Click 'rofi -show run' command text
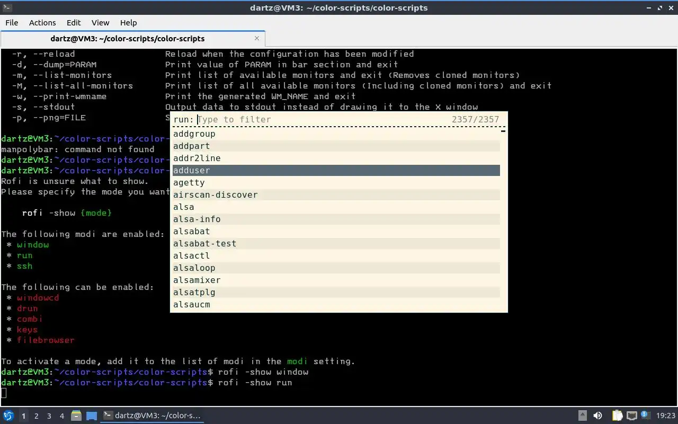678x424 pixels. pyautogui.click(x=255, y=383)
